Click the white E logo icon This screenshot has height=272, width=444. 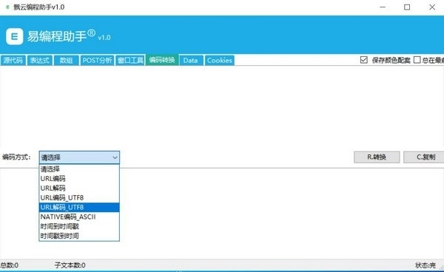point(15,36)
